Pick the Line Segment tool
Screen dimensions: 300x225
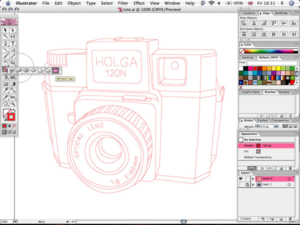coord(5,49)
